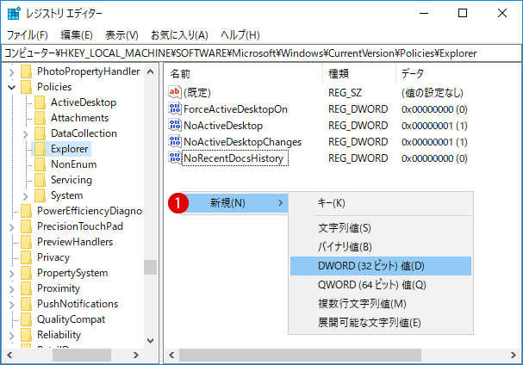Viewport: 523px width, 365px height.
Task: Click the Explorer folder icon in tree
Action: click(x=40, y=149)
